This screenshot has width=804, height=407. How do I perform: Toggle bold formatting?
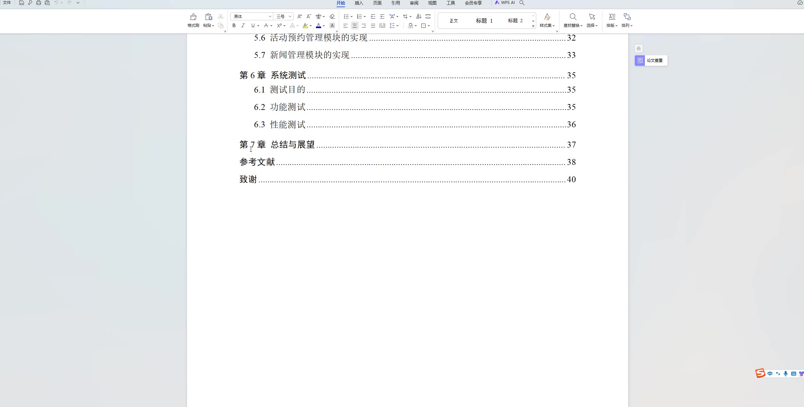(234, 26)
